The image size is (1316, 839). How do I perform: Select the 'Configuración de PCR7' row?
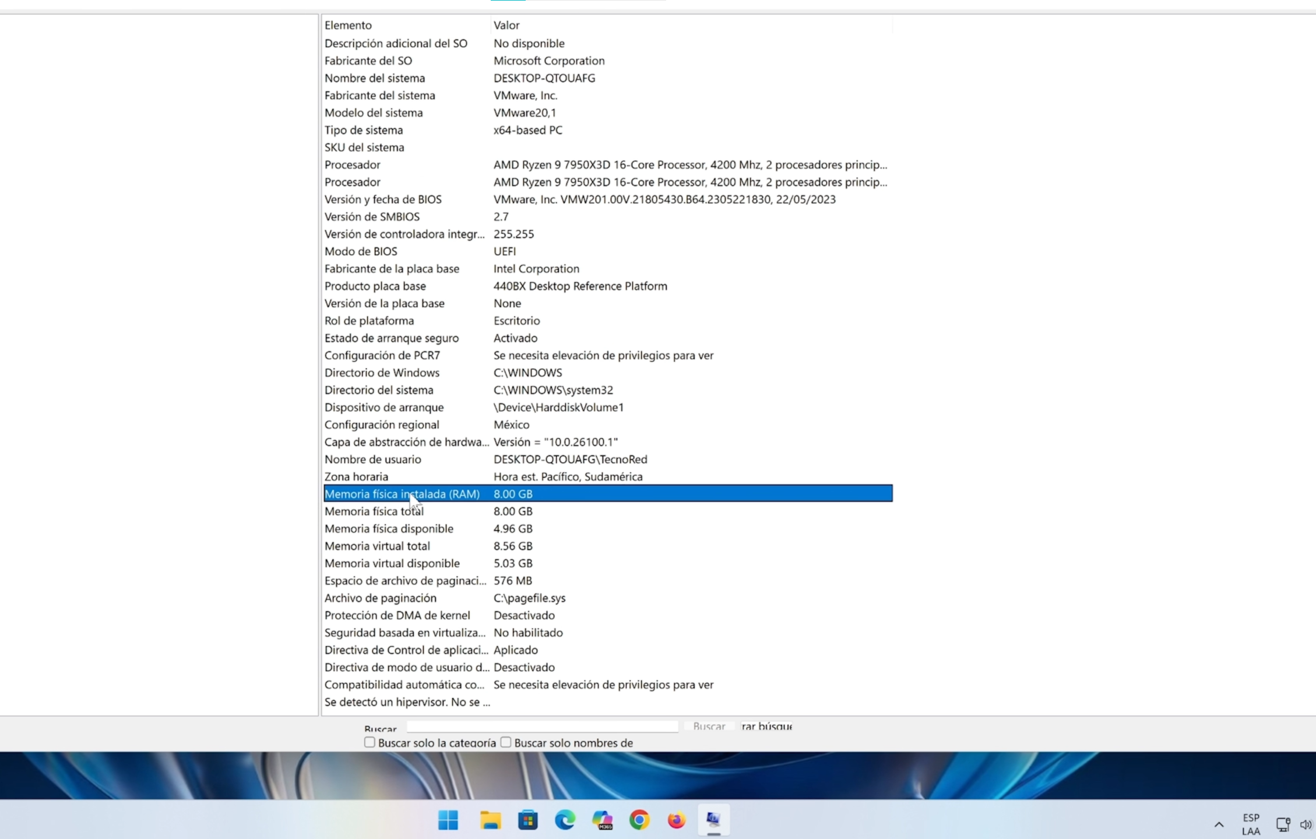tap(608, 355)
